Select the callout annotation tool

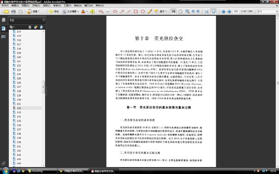click(x=101, y=12)
